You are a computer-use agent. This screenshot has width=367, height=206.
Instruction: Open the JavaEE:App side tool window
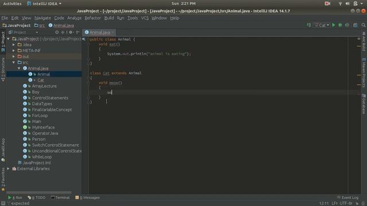3,149
